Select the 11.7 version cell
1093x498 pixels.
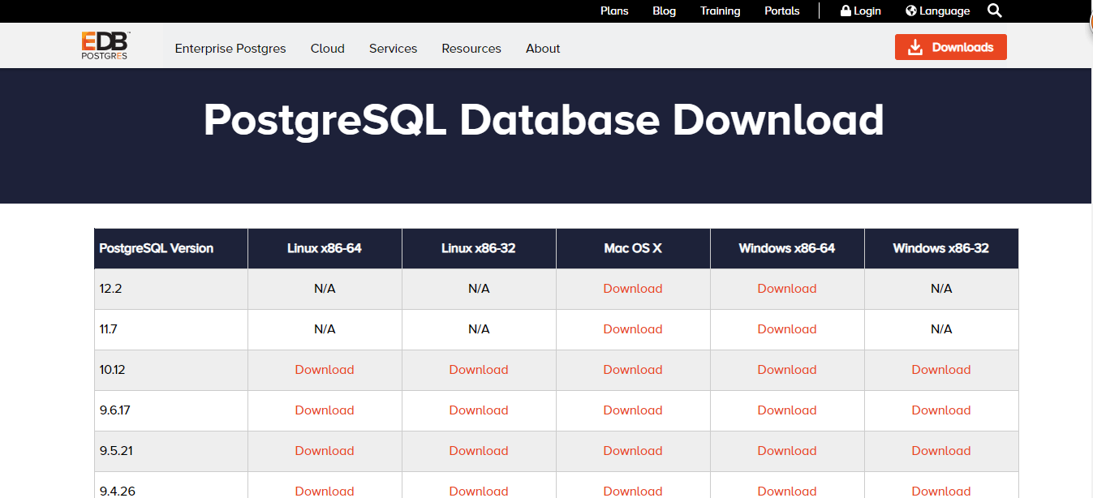point(171,329)
